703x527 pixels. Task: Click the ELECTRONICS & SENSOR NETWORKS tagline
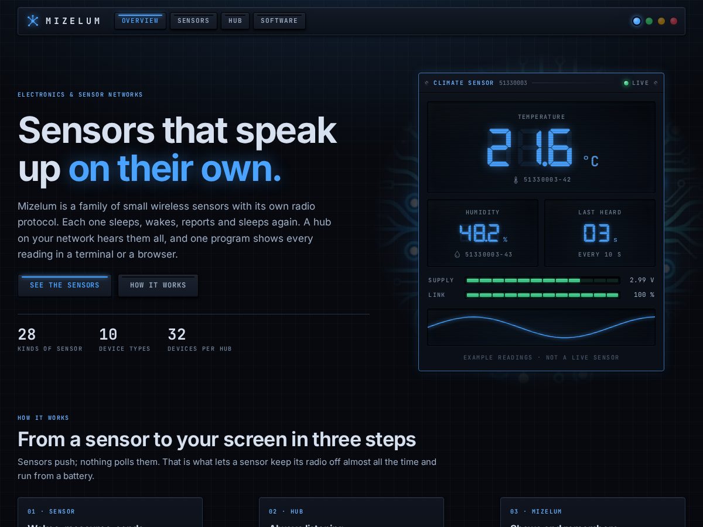80,95
